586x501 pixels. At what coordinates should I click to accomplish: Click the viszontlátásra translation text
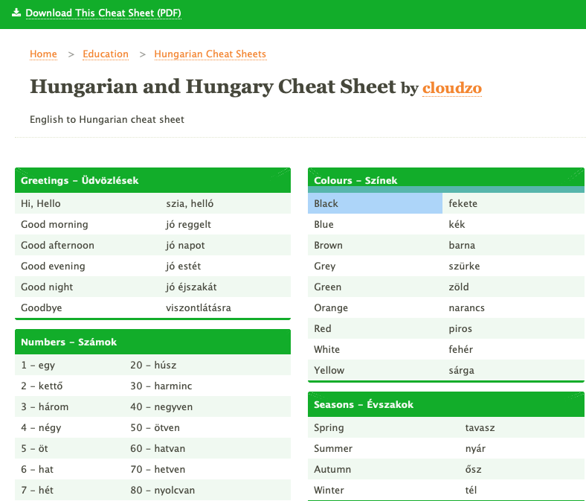tap(199, 307)
